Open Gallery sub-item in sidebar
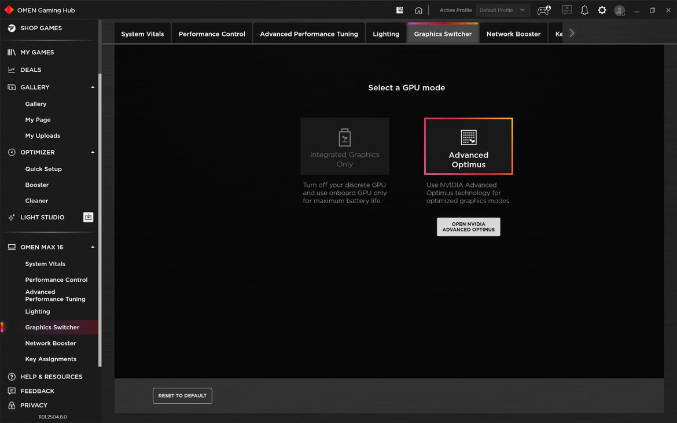The height and width of the screenshot is (423, 677). [35, 104]
